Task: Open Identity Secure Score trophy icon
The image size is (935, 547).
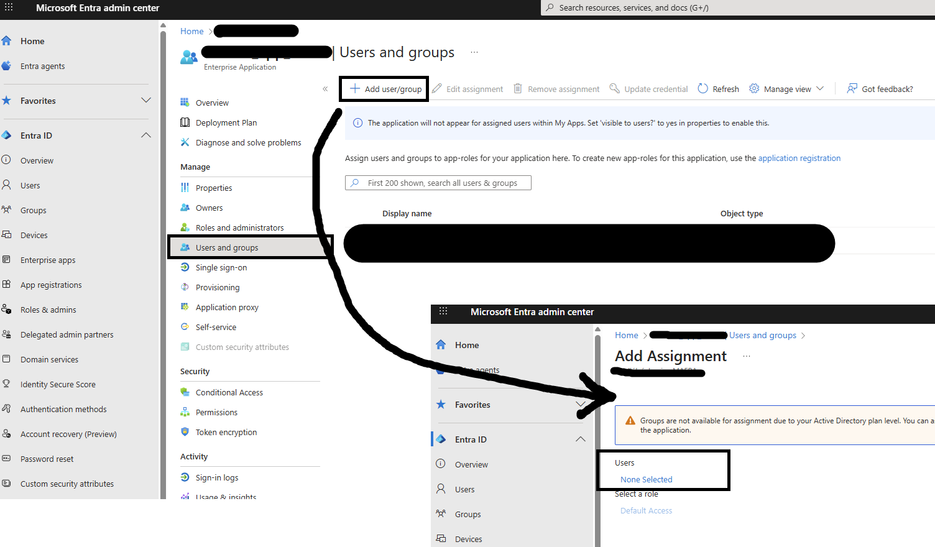Action: click(x=6, y=384)
